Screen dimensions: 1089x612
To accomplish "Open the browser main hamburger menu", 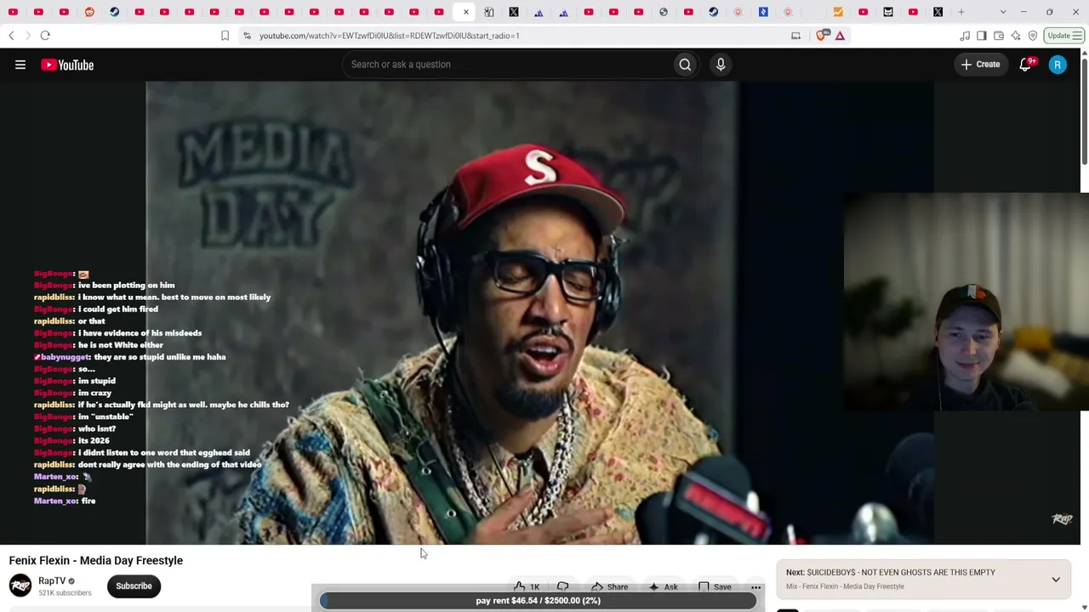I will [1077, 36].
